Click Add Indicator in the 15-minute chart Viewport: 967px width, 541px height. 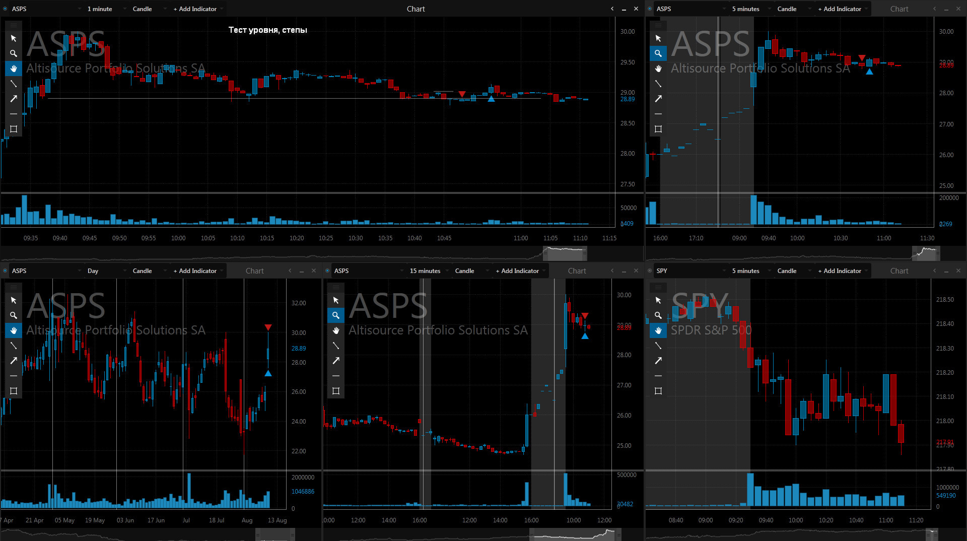tap(520, 270)
